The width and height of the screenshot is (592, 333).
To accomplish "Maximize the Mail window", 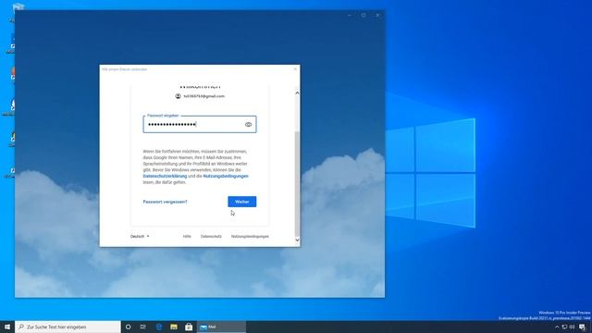I will pos(364,15).
